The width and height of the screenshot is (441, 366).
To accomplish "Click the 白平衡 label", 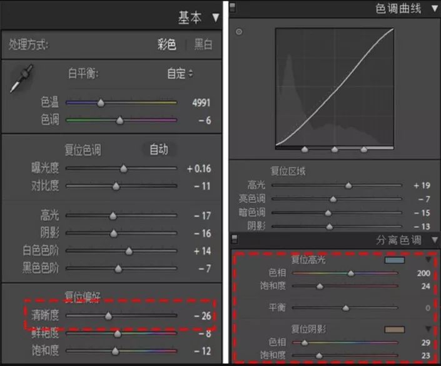I will [x=83, y=74].
